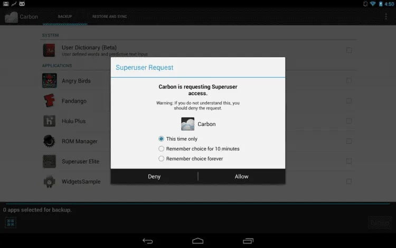Viewport: 396px width, 248px height.
Task: Click the 'ROM Manager' list label
Action: [80, 141]
